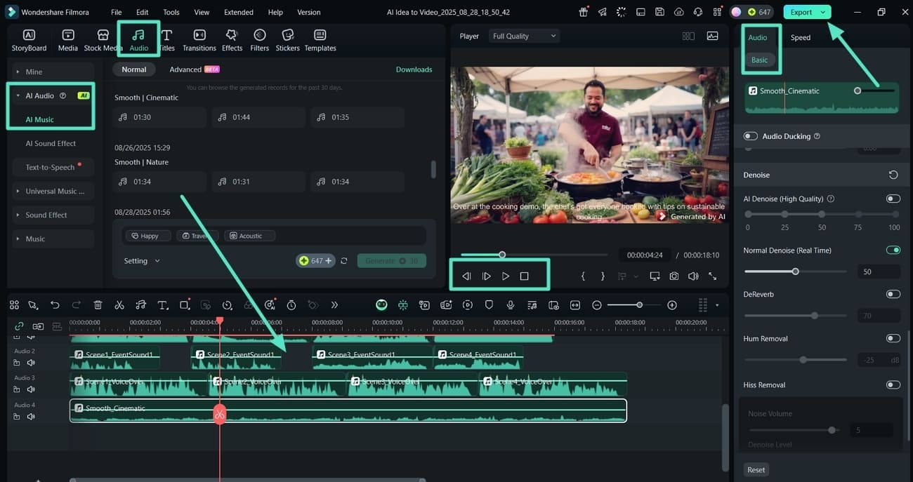Click the scissors split icon
This screenshot has width=913, height=482.
coord(119,305)
